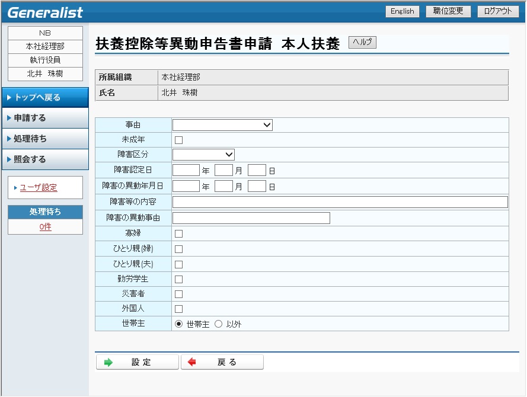Click the 障害認定日 month field

(223, 170)
